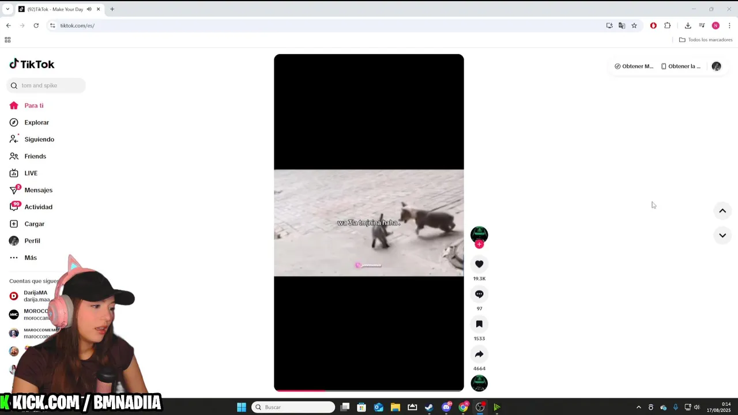
Task: Follow the creator with the red plus
Action: (479, 244)
